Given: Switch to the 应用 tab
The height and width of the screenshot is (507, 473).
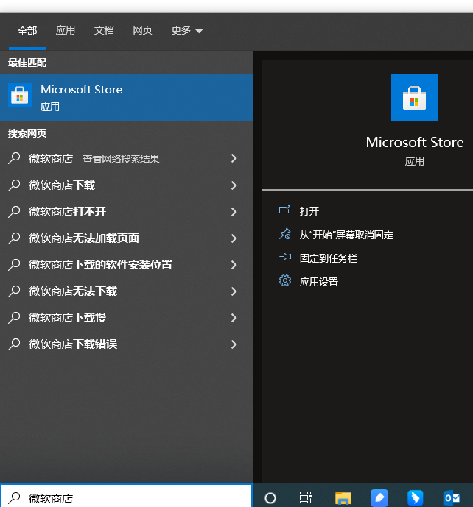Looking at the screenshot, I should pos(65,30).
